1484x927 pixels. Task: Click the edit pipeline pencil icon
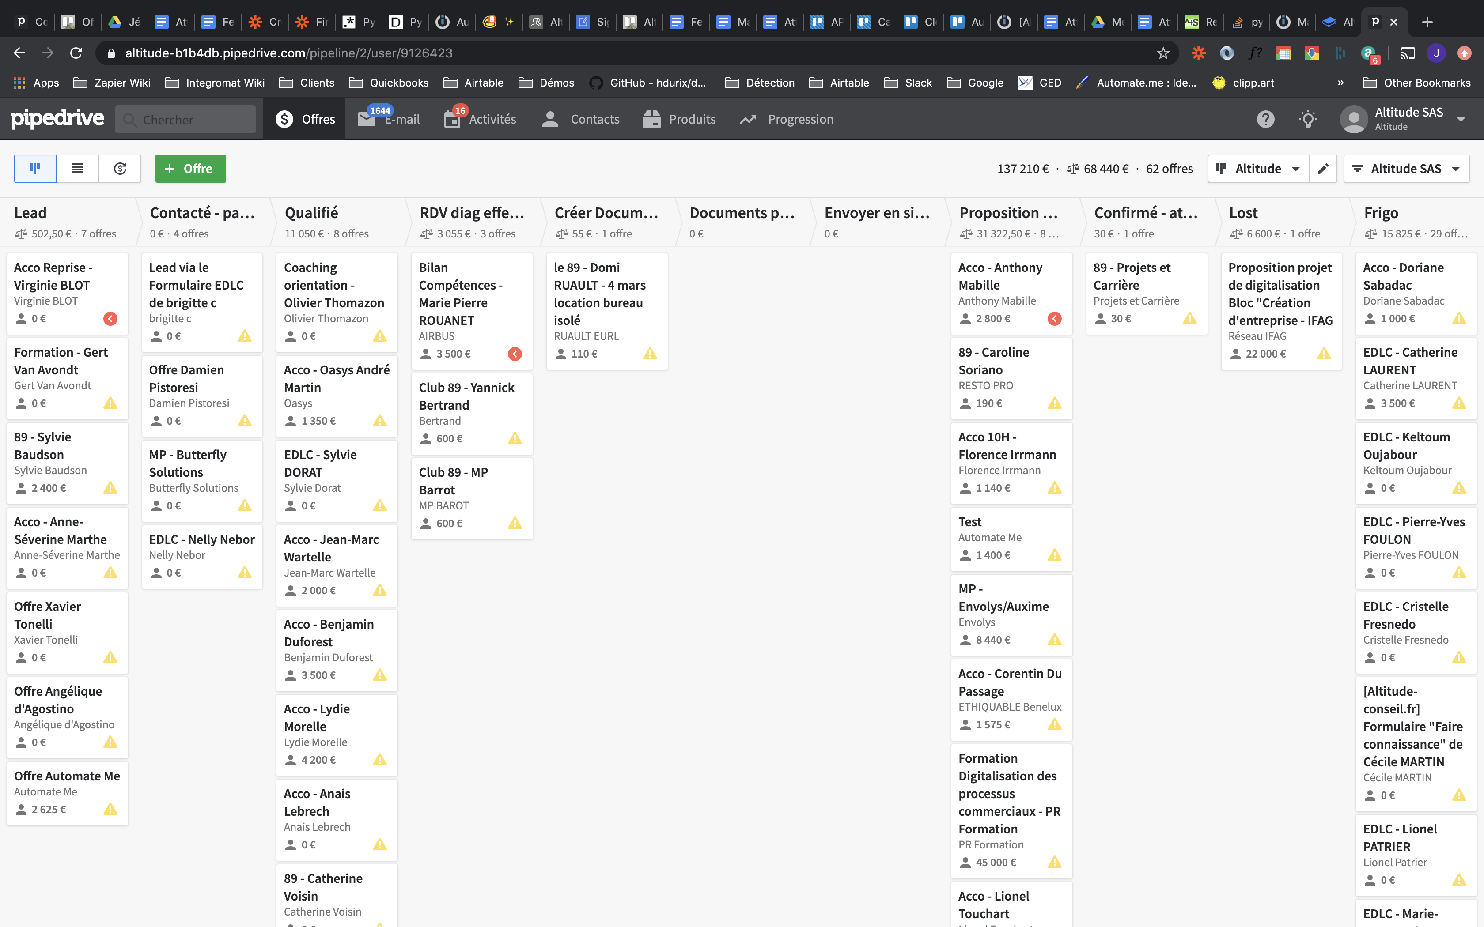click(x=1323, y=169)
